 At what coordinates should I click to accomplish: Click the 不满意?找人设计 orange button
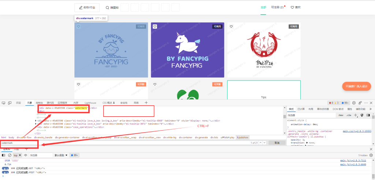(x=356, y=86)
